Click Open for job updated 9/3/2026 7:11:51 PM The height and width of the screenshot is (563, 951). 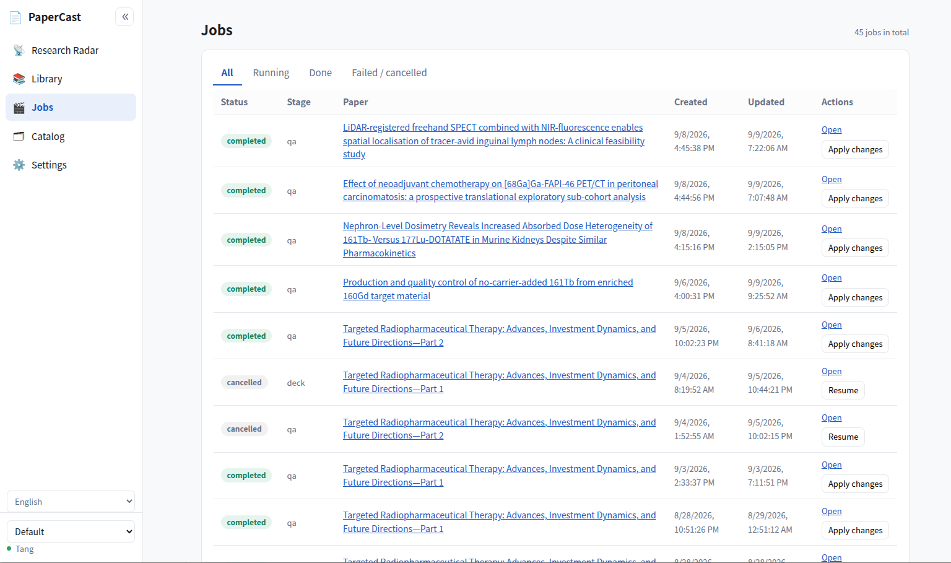click(832, 465)
